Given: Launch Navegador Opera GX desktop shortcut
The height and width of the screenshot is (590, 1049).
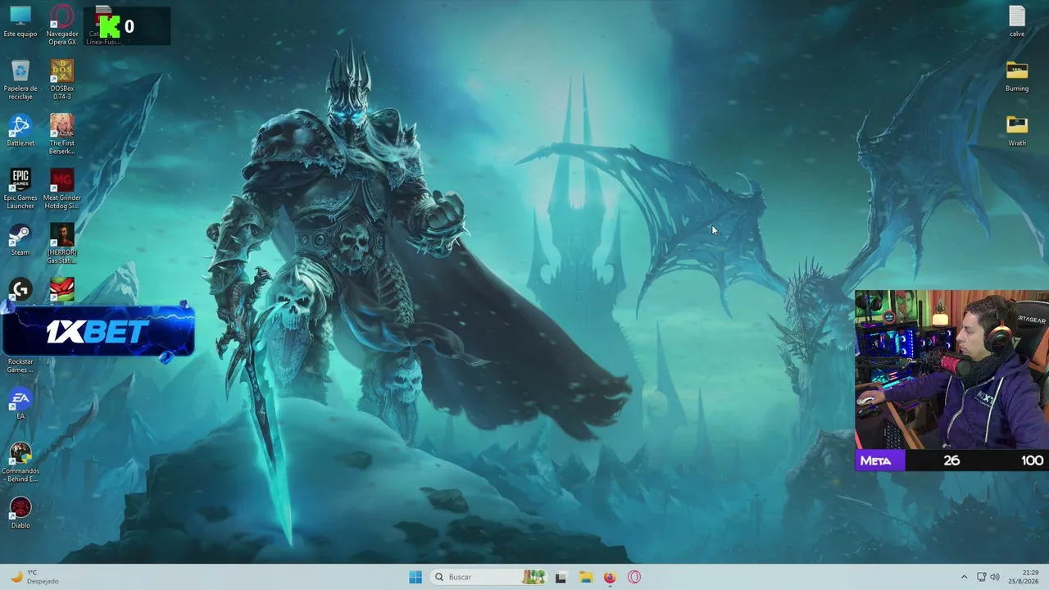Looking at the screenshot, I should click(62, 25).
